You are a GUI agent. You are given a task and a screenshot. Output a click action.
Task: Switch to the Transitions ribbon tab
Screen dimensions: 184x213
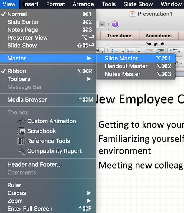(x=120, y=35)
